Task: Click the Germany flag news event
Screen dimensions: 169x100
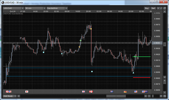Action: (125, 92)
